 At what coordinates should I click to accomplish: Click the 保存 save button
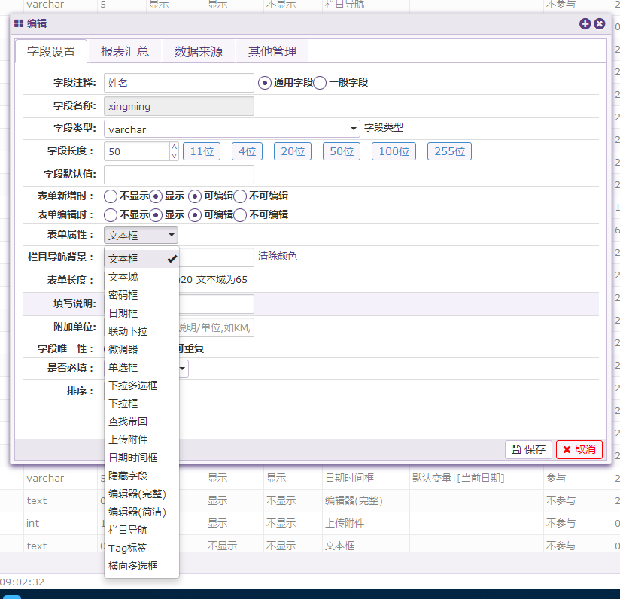[x=528, y=449]
